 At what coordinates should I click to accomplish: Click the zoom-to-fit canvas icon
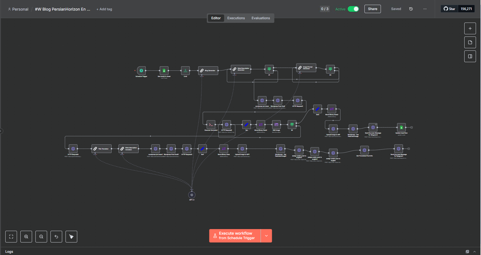(x=11, y=236)
